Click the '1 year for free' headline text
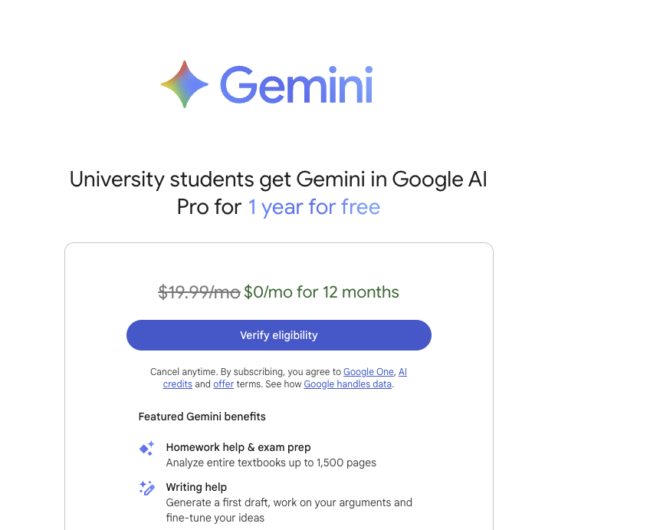Screen dimensions: 650x530 click(x=314, y=207)
